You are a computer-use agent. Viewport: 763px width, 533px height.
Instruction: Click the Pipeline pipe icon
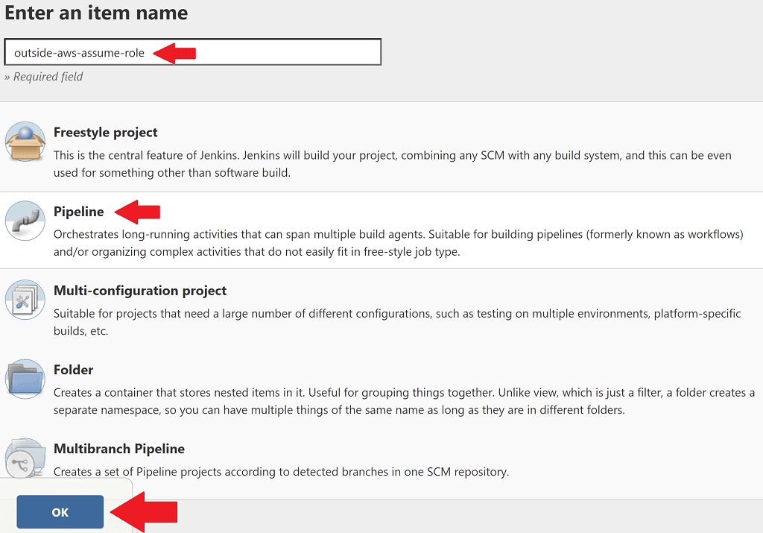25,220
